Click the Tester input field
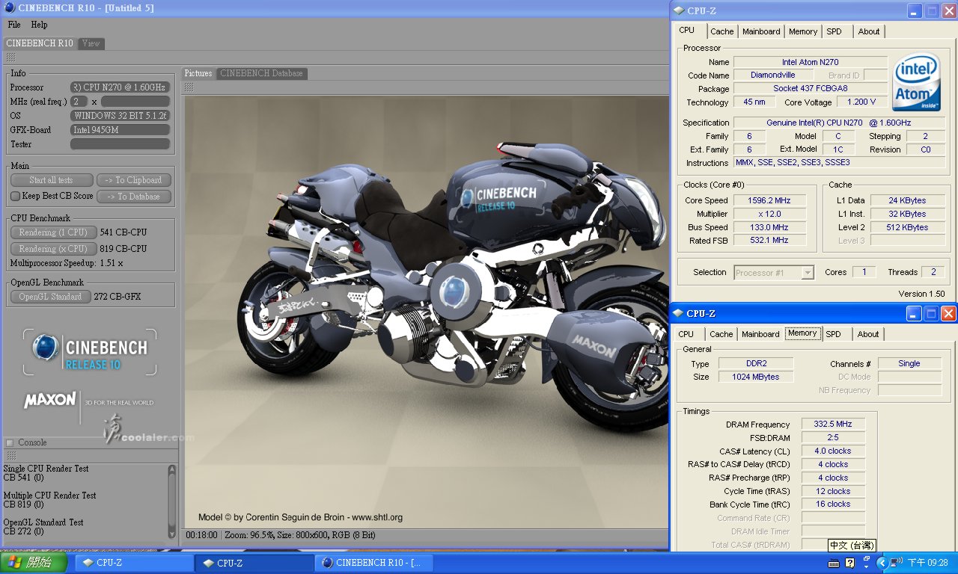 120,144
